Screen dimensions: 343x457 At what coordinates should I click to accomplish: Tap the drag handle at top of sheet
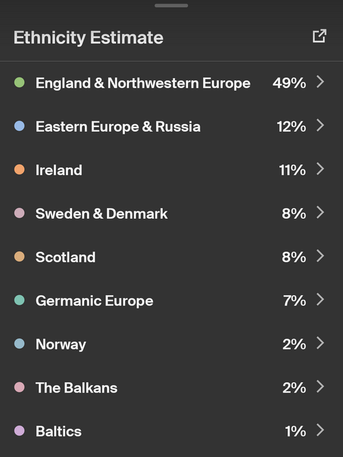171,5
